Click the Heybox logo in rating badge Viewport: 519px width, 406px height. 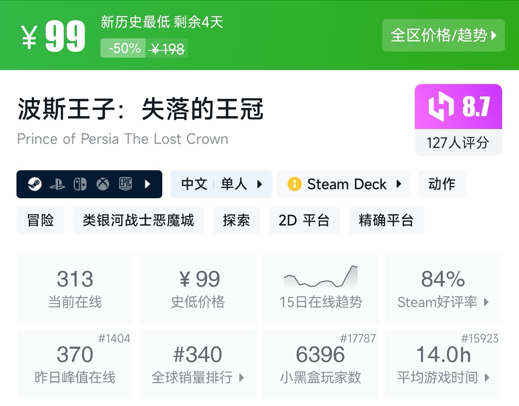(441, 107)
